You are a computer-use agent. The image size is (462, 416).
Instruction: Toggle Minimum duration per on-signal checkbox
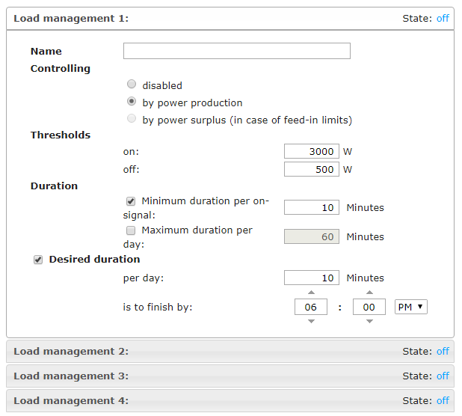[131, 201]
